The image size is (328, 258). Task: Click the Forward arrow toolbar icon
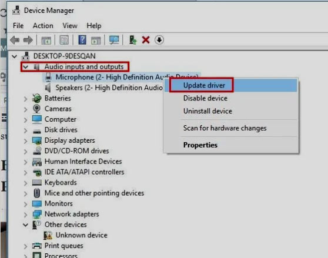[28, 40]
